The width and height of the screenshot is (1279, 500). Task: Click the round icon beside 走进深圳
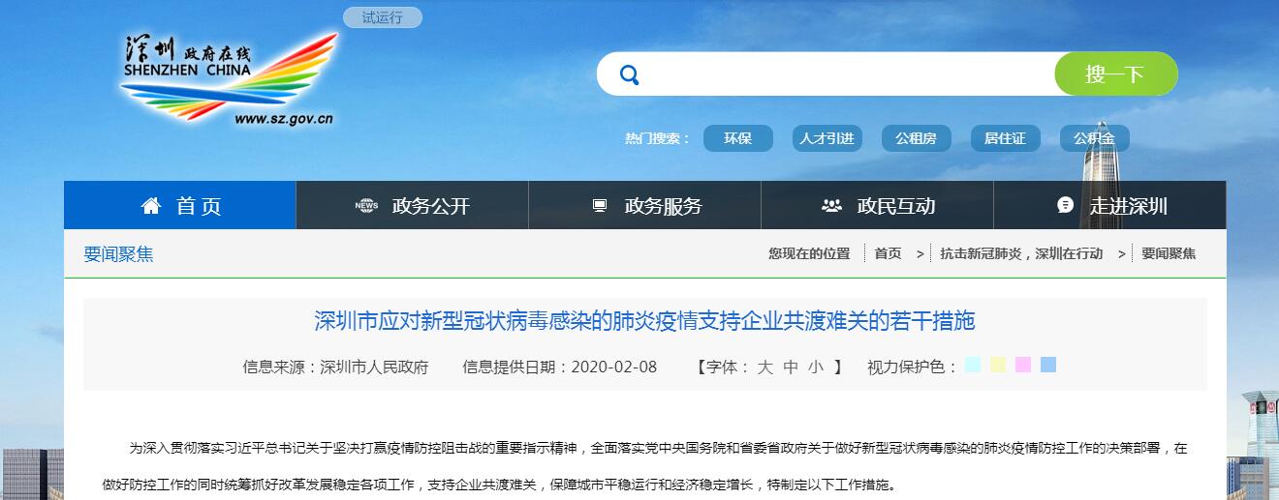1065,205
